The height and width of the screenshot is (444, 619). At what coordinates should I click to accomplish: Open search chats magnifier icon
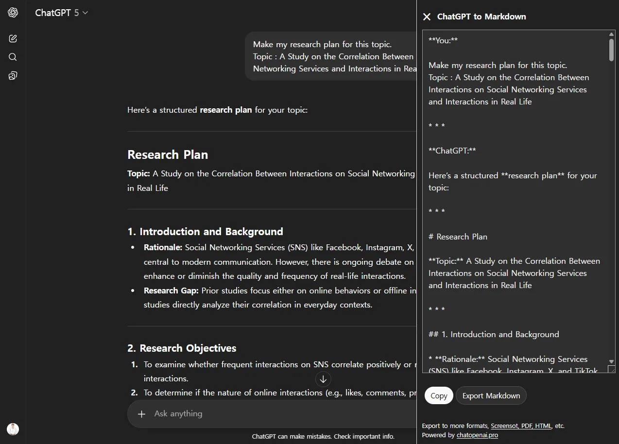[x=13, y=57]
